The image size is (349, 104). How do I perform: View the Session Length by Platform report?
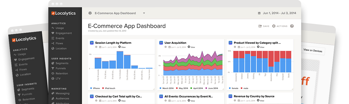(122, 47)
